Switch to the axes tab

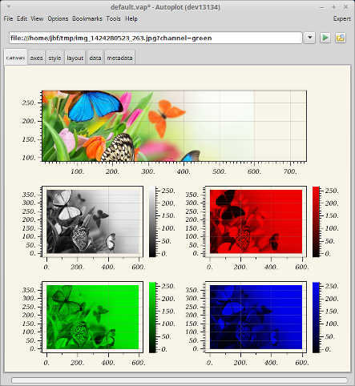tap(36, 58)
